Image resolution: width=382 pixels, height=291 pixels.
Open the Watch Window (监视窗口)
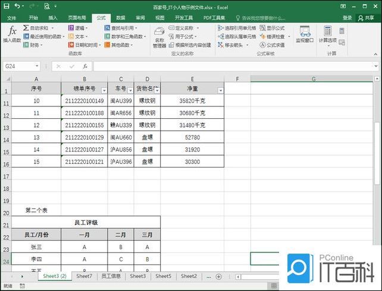305,34
